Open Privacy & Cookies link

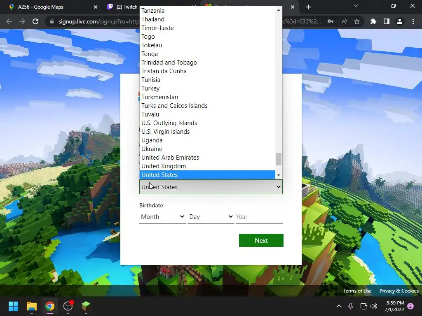[x=399, y=291]
